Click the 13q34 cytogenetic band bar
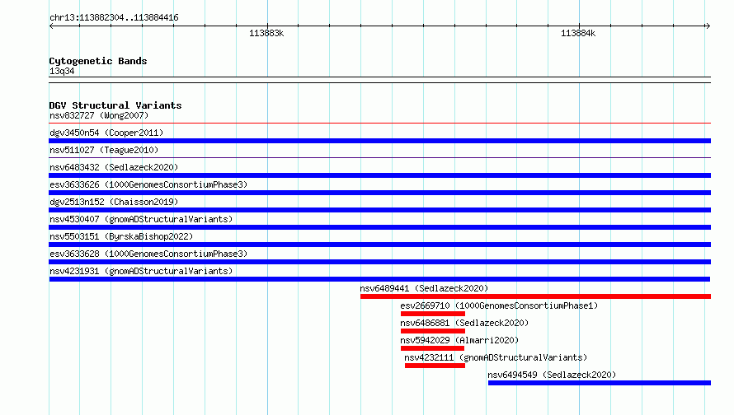734x415 pixels. (379, 80)
